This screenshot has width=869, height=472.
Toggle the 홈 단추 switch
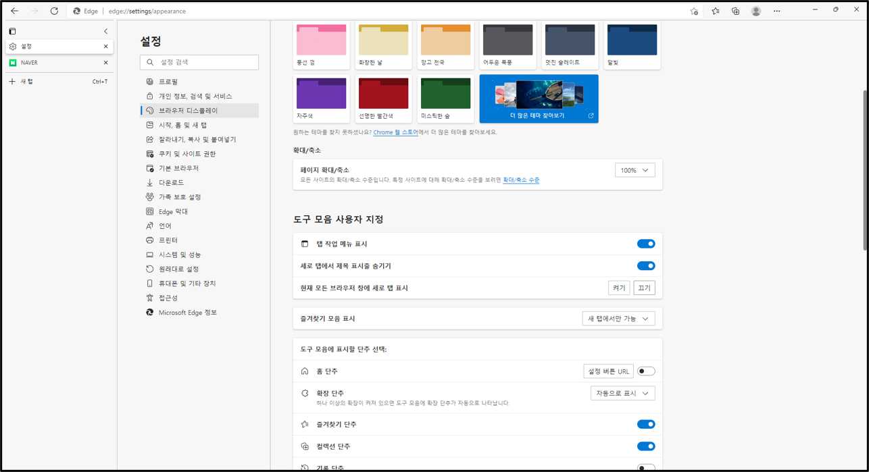click(646, 371)
